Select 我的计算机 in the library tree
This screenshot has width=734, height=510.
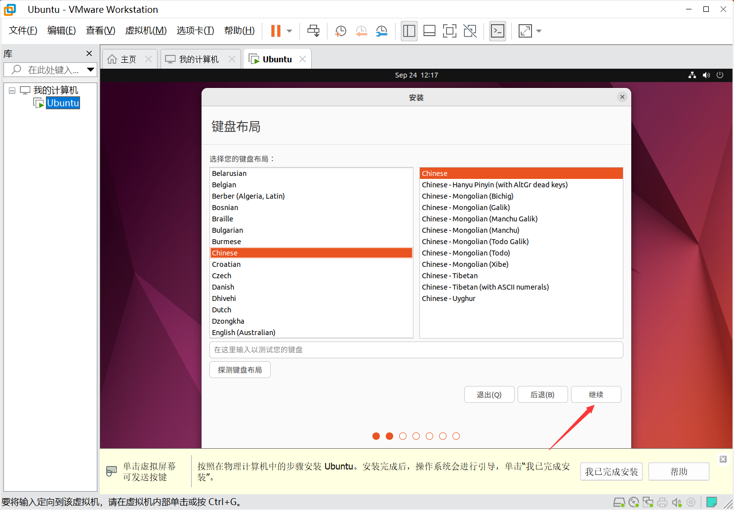[56, 90]
